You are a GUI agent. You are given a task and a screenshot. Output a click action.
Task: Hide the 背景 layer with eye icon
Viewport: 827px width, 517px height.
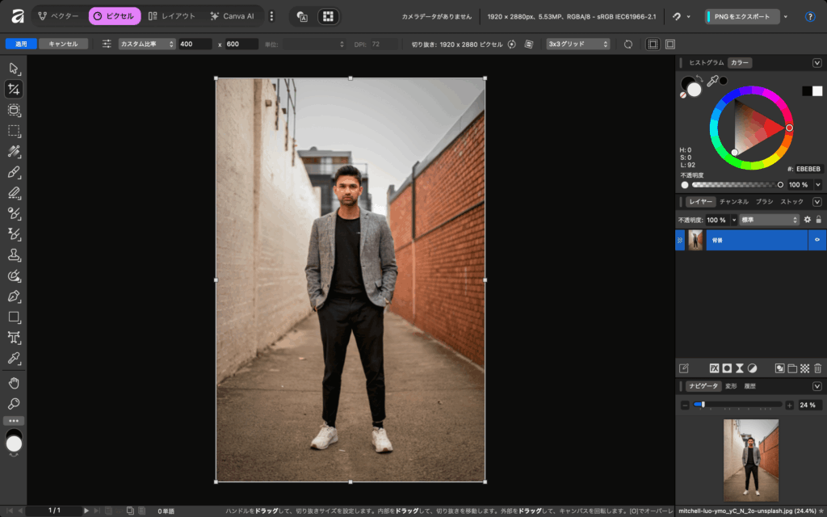[x=817, y=240]
